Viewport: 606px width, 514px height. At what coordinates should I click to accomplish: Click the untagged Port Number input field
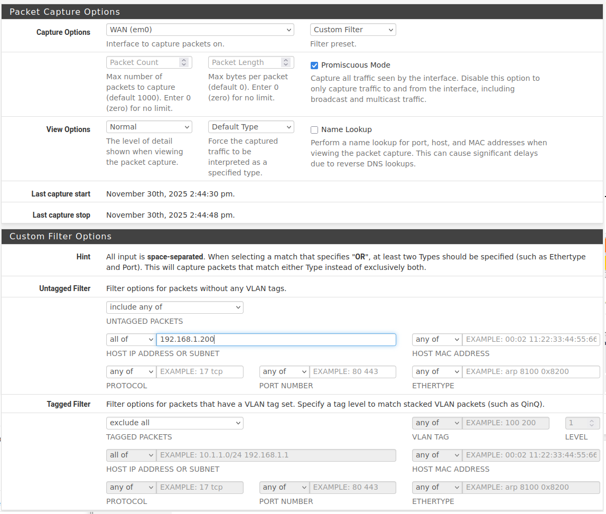352,372
